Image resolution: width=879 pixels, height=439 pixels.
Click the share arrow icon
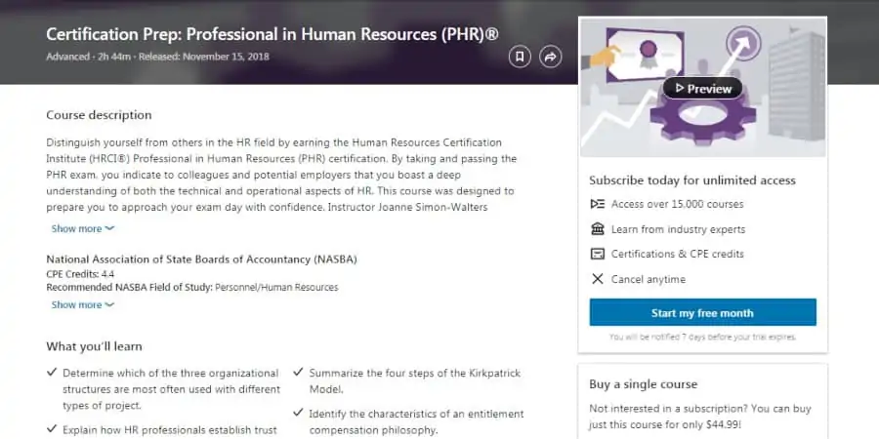click(x=551, y=57)
